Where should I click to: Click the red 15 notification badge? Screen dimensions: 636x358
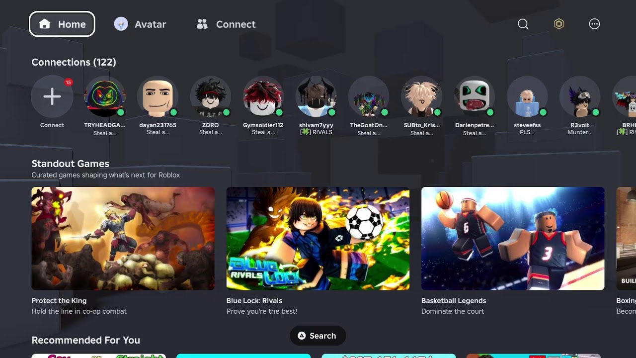(x=68, y=82)
